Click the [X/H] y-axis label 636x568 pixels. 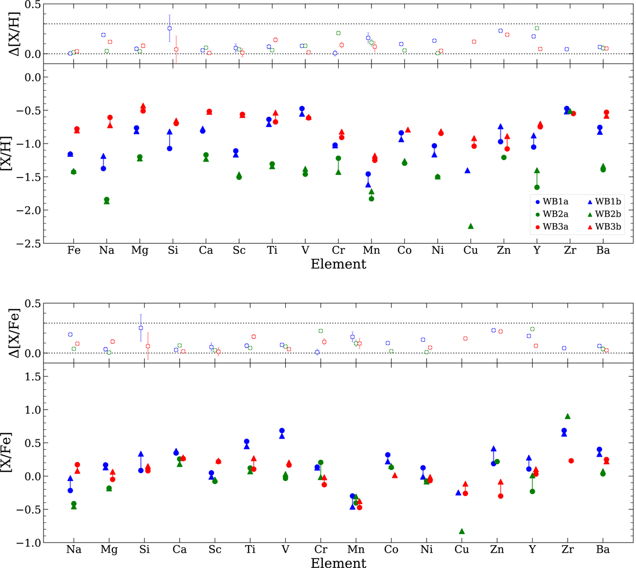12,153
